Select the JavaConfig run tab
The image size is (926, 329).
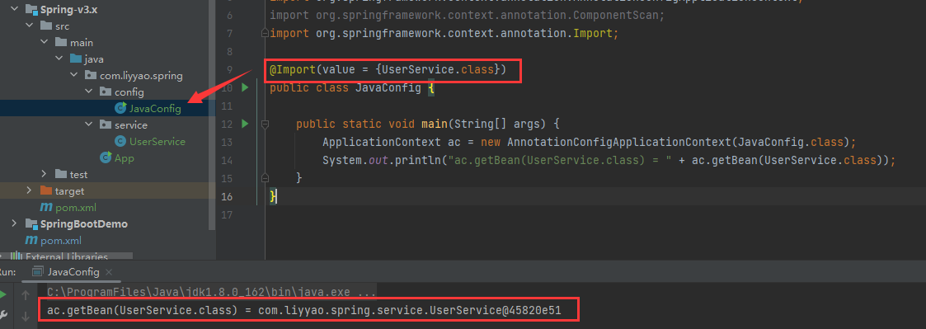pos(73,272)
